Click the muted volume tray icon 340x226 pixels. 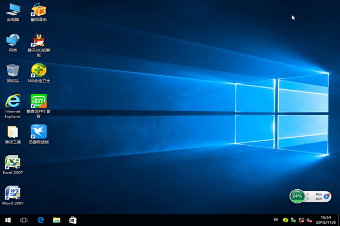(309, 220)
